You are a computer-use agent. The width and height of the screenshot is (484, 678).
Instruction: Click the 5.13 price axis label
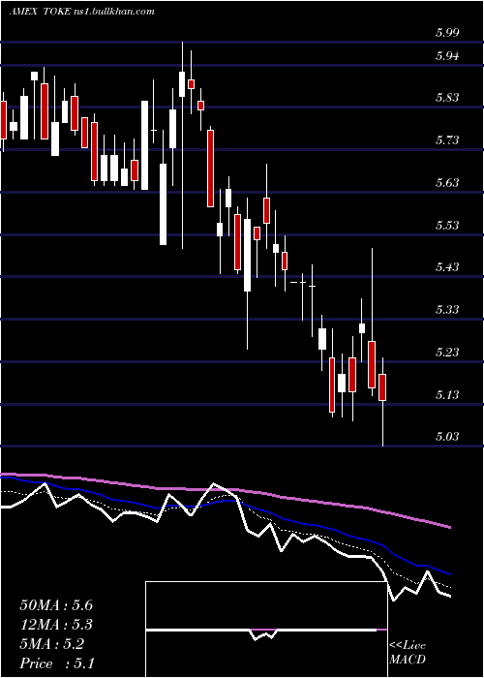(x=447, y=394)
